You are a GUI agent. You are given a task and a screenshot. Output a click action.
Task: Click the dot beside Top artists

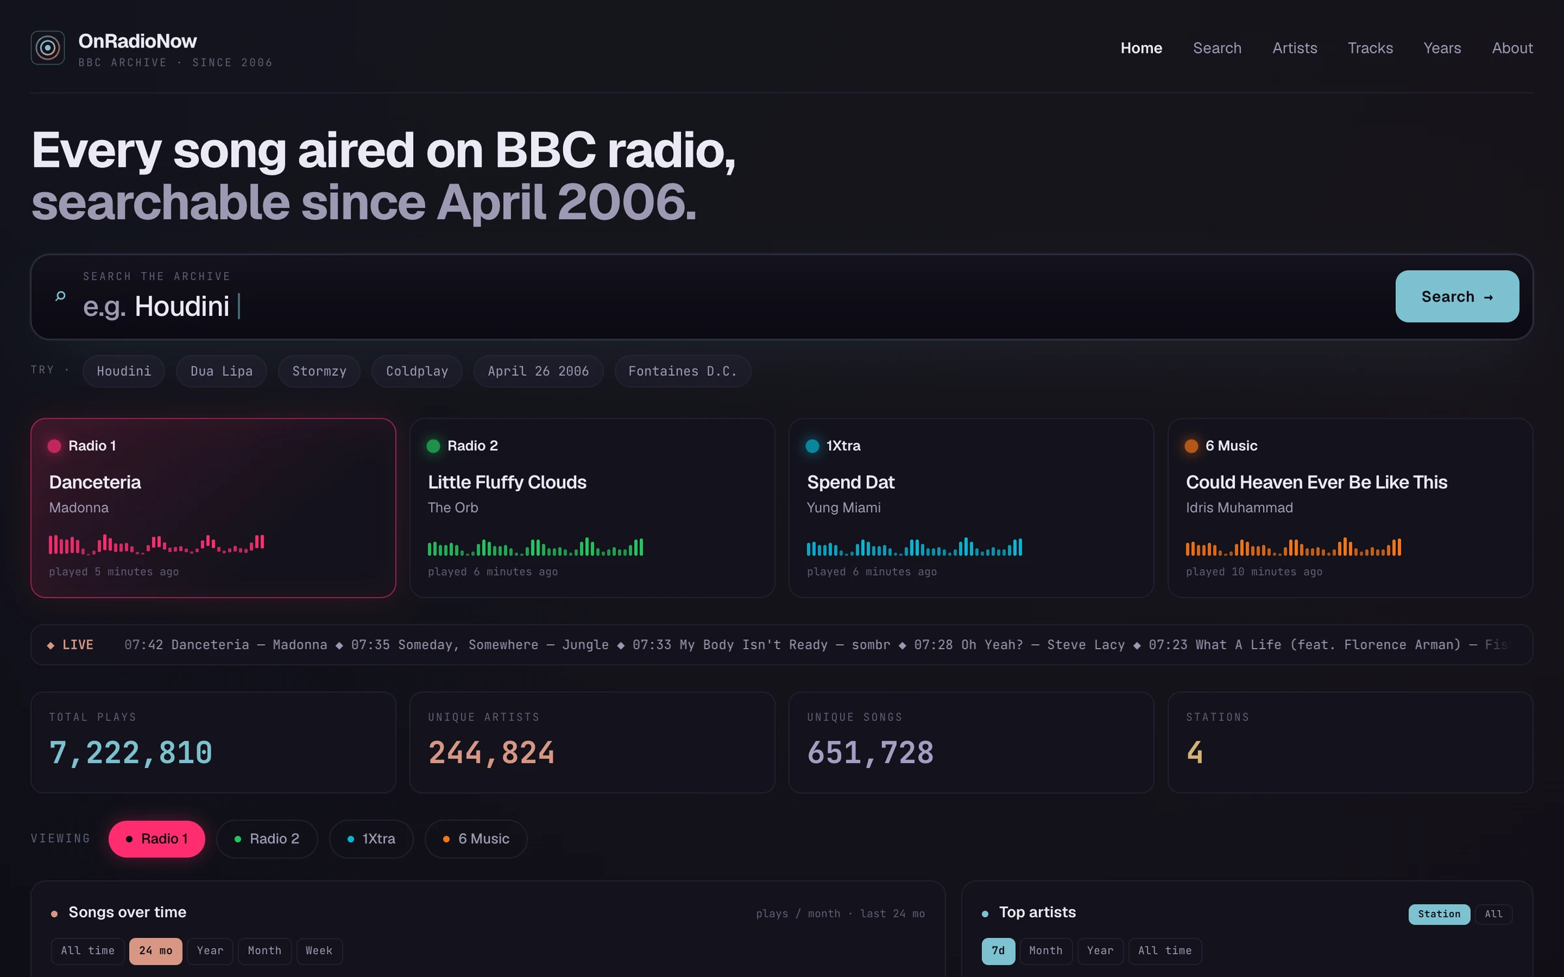pyautogui.click(x=985, y=914)
